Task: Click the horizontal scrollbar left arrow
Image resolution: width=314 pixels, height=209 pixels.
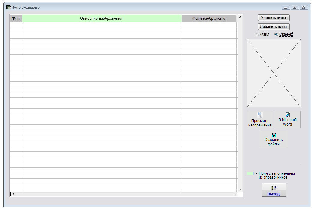Action: point(13,194)
